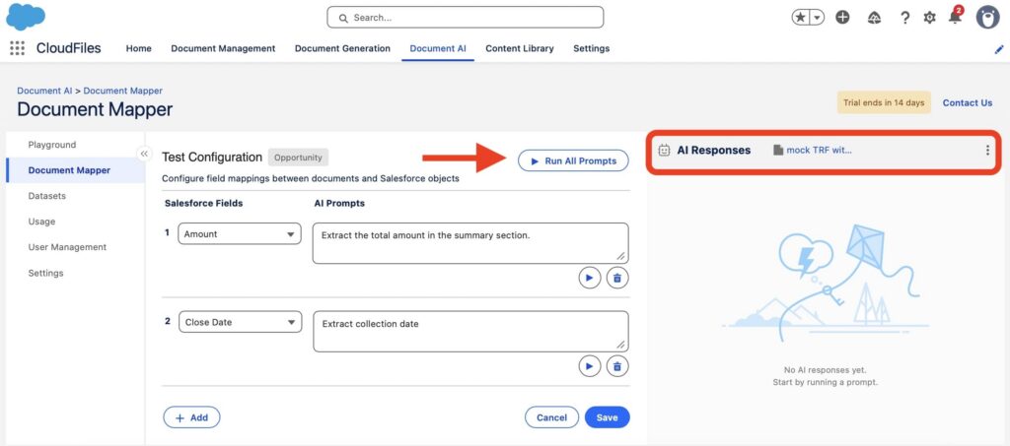Click the CloudFiles app name

(68, 48)
